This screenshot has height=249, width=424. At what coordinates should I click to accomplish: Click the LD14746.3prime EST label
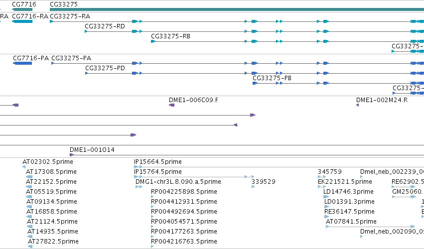point(348,192)
